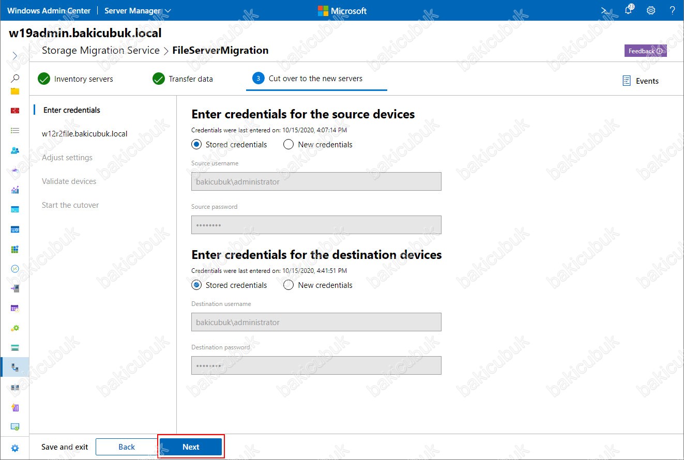Open PowerShell console from top header
Image resolution: width=684 pixels, height=460 pixels.
click(605, 10)
